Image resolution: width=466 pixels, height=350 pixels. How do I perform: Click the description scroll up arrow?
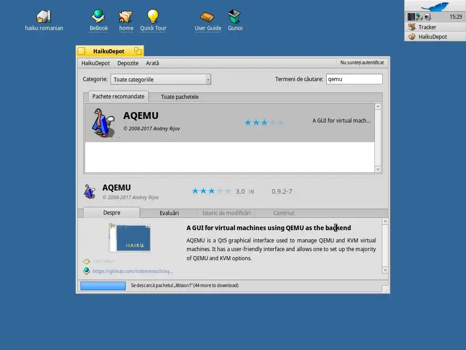(385, 221)
